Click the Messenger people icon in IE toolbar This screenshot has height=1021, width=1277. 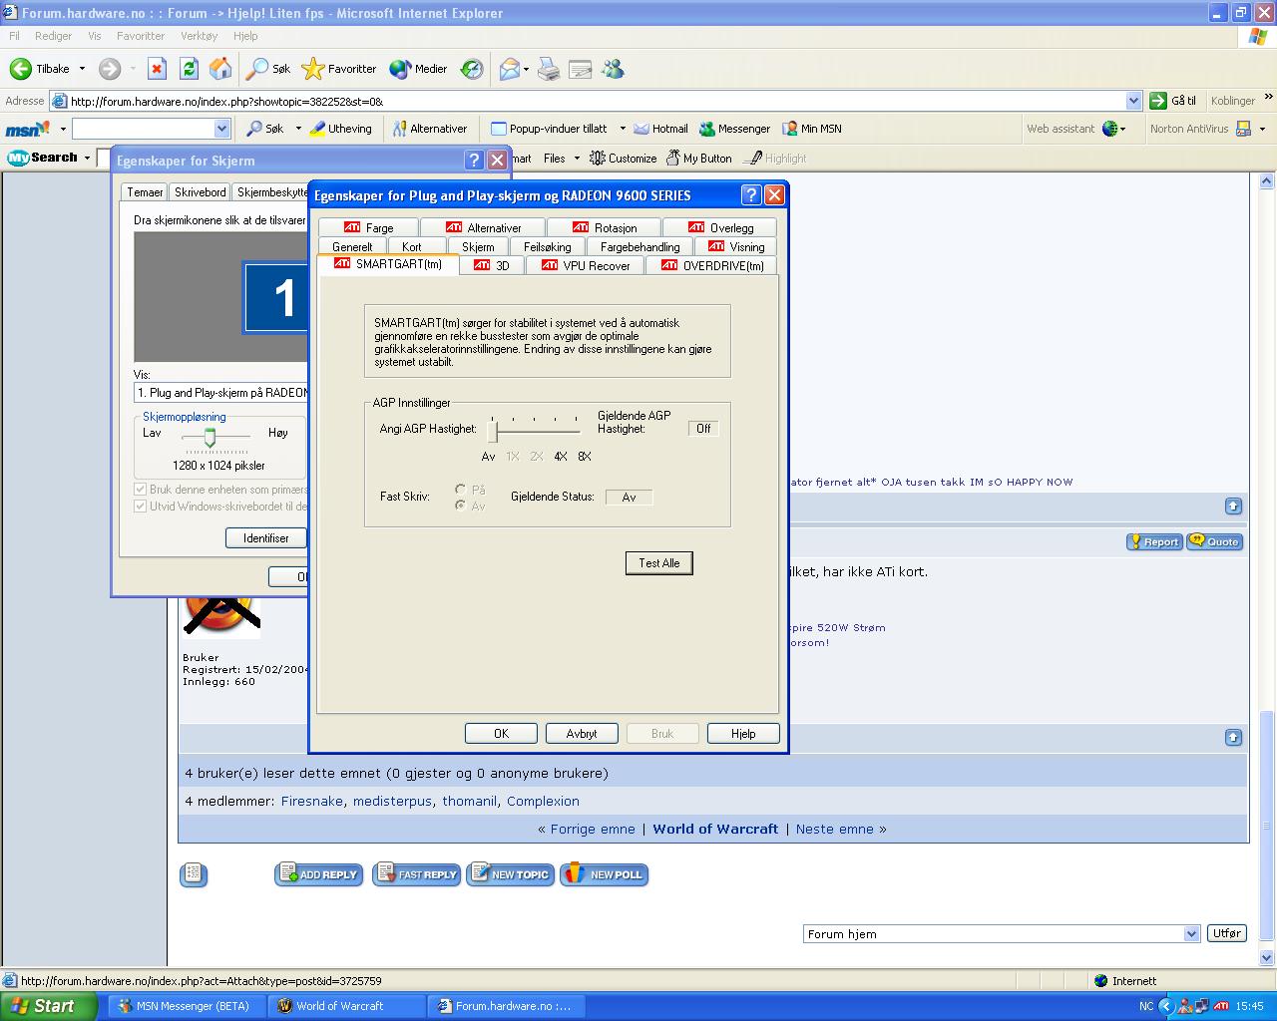[x=613, y=69]
